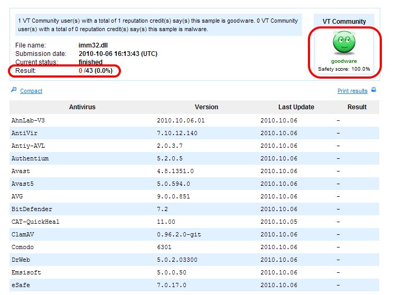Screen dimensions: 394x295
Task: Click the BitDefender row name
Action: point(32,209)
